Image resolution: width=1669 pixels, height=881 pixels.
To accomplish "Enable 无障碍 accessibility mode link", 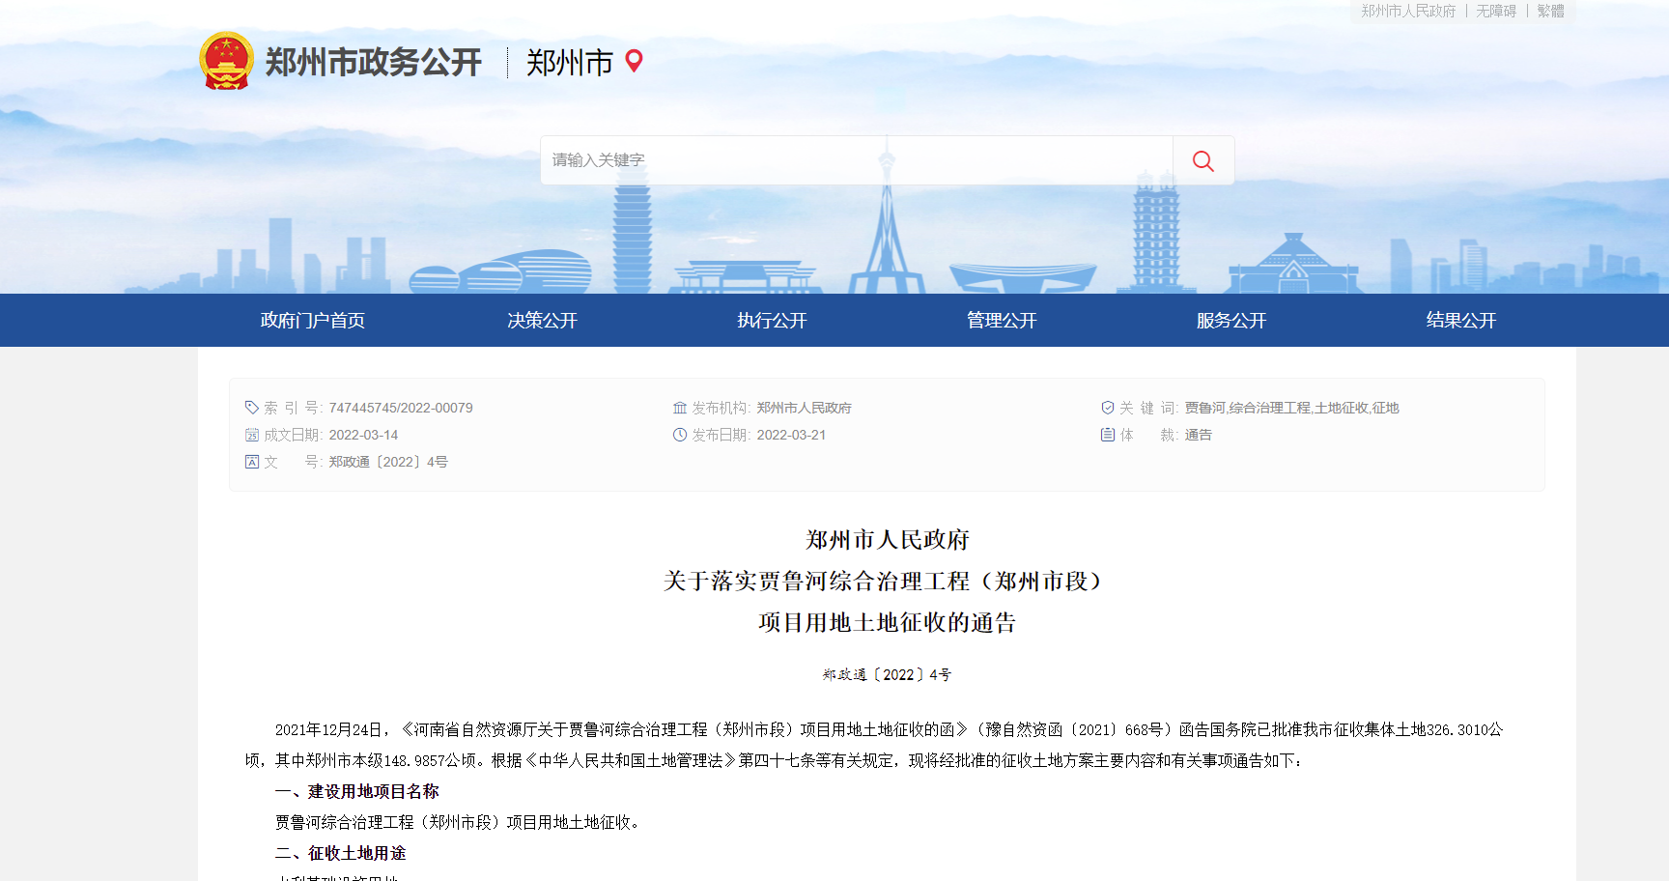I will pyautogui.click(x=1495, y=11).
